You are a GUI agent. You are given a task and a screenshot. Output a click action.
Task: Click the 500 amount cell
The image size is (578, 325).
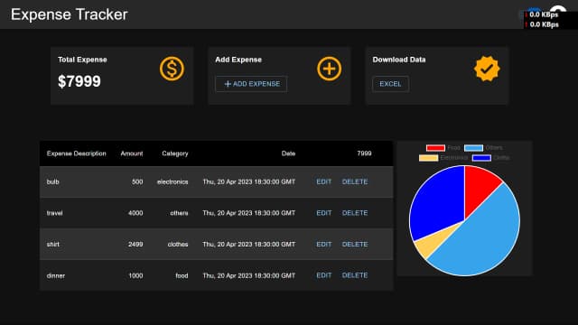tap(137, 181)
